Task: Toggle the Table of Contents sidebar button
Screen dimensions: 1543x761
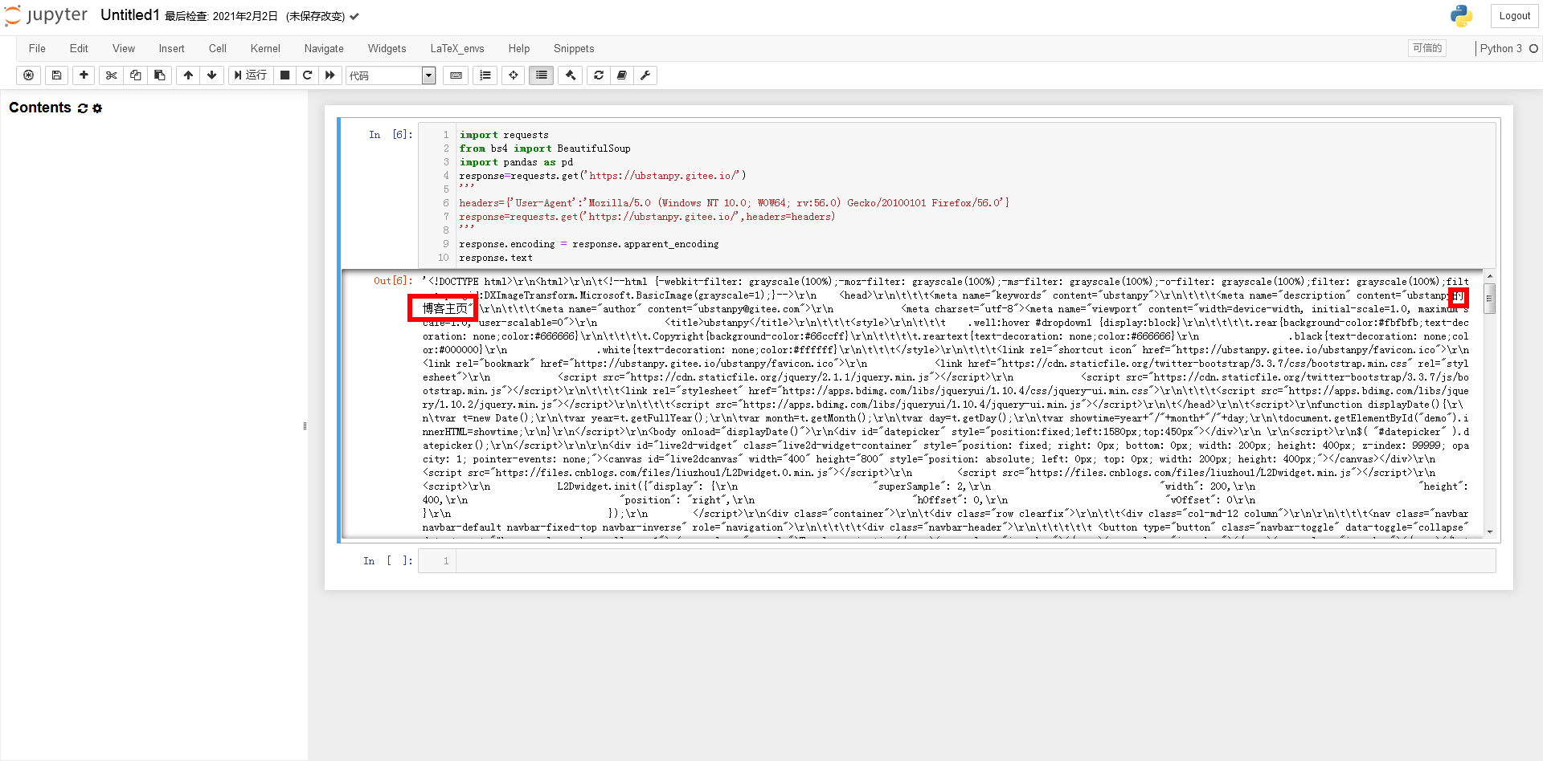Action: click(x=542, y=75)
